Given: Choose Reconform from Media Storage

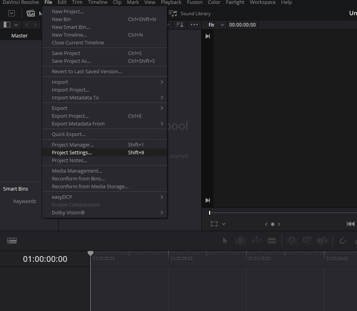Looking at the screenshot, I should pyautogui.click(x=104, y=186).
